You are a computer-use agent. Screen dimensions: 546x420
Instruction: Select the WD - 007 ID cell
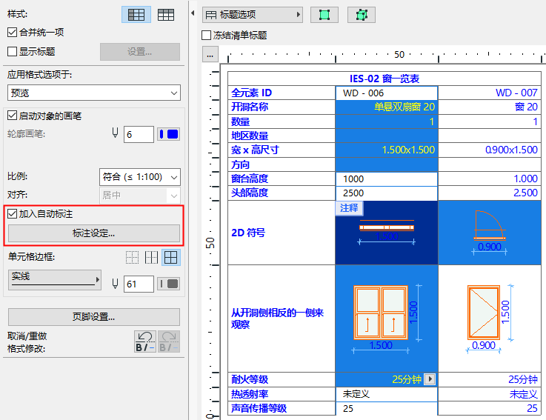(489, 93)
